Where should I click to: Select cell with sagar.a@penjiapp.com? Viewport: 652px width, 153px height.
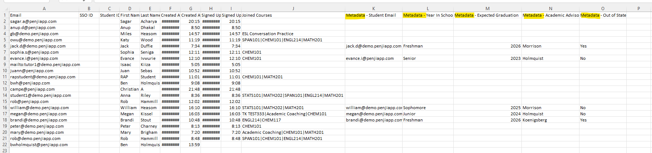click(x=44, y=21)
